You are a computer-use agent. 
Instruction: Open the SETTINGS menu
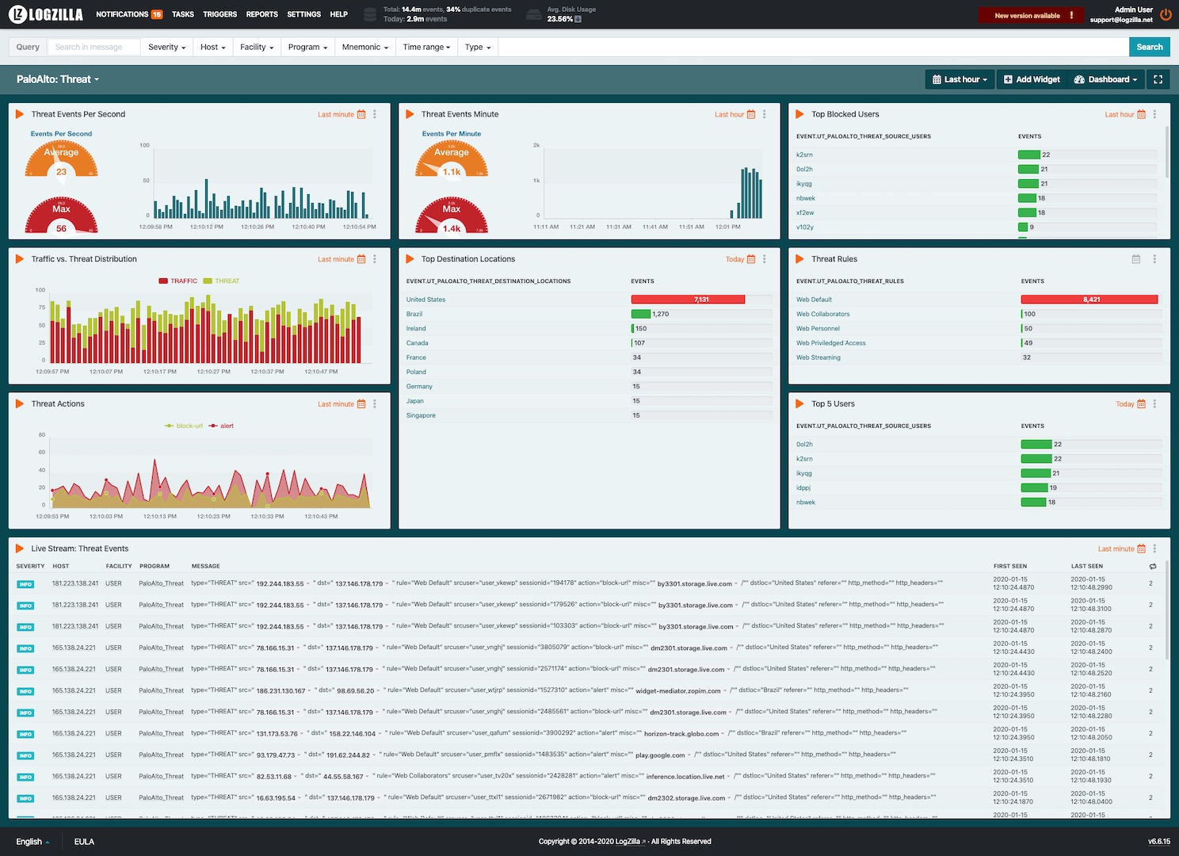coord(302,13)
